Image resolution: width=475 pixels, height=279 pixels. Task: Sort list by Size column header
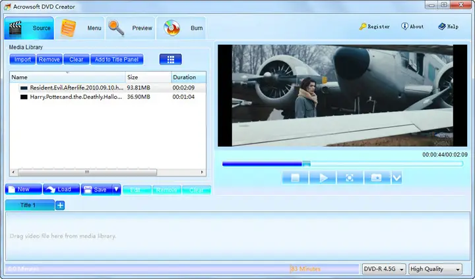tap(148, 78)
